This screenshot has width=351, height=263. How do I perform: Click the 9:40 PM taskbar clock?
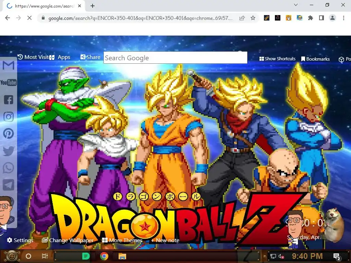[307, 256]
